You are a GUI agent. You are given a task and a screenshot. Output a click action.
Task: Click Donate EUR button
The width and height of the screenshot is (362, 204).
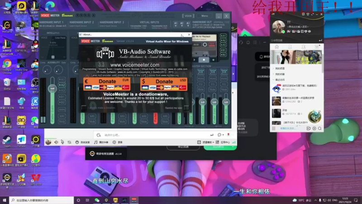coord(107,84)
